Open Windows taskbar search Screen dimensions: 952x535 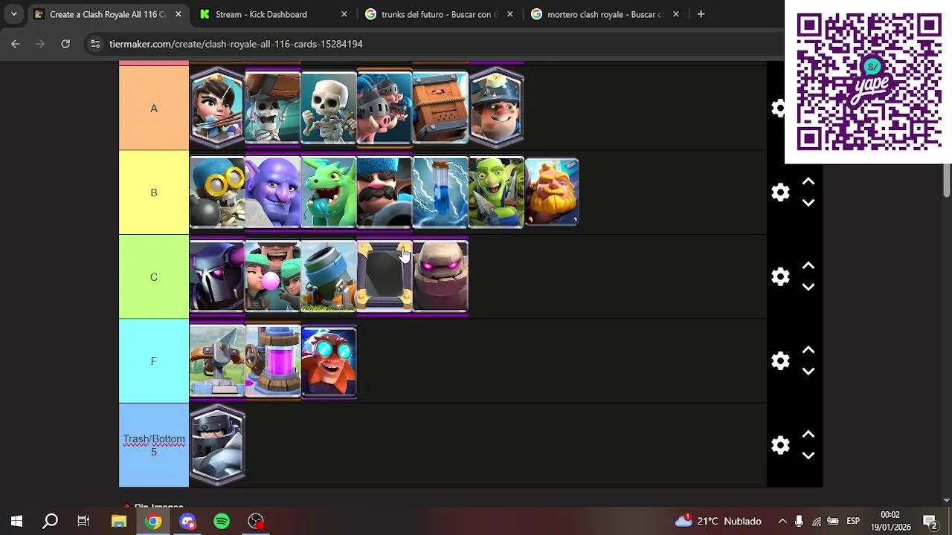50,521
